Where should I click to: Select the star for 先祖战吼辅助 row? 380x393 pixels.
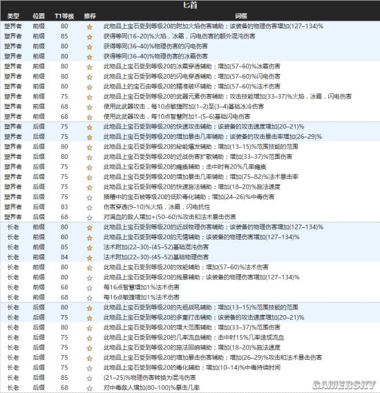[x=90, y=308]
